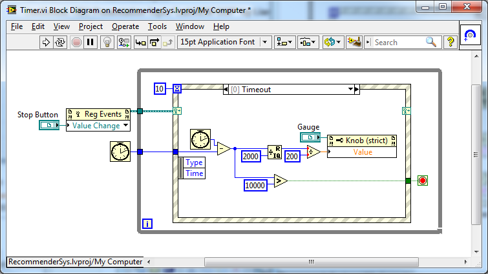
Task: Click in the Search input field
Action: click(398, 43)
